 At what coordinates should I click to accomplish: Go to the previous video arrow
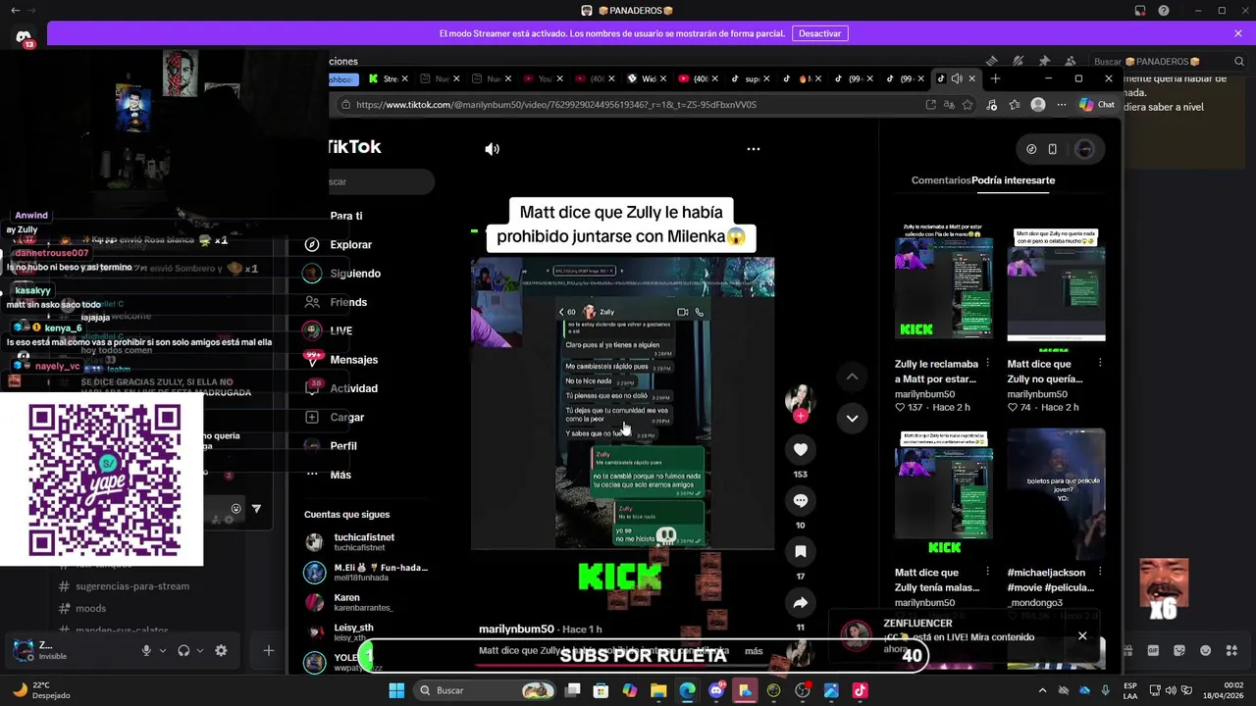[852, 377]
